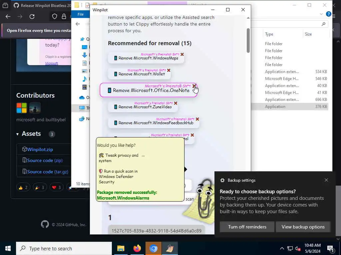Click the Desktop icon in Explorer sidebar
341x255 pixels.
coord(84,47)
